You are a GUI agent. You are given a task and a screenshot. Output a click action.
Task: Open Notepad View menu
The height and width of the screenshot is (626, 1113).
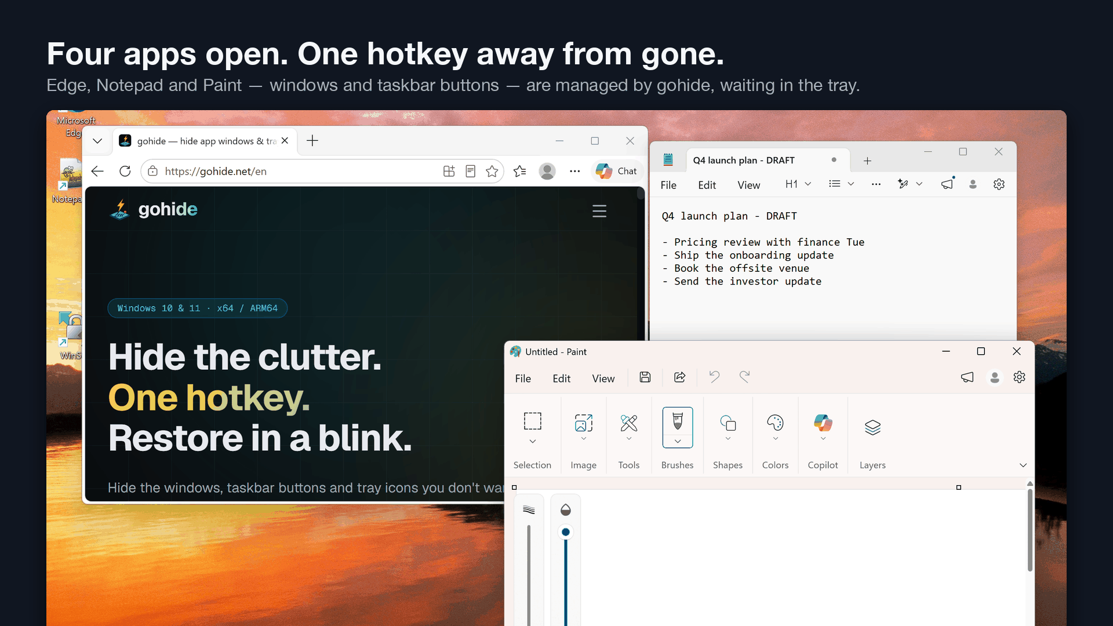[x=748, y=185]
